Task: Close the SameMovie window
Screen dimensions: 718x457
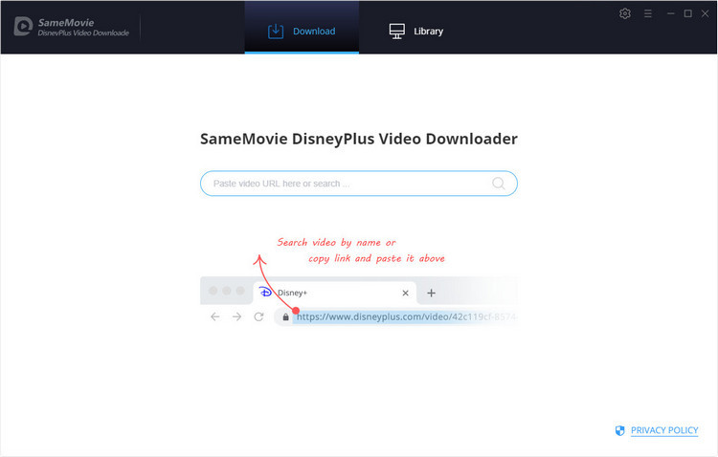Action: coord(706,13)
